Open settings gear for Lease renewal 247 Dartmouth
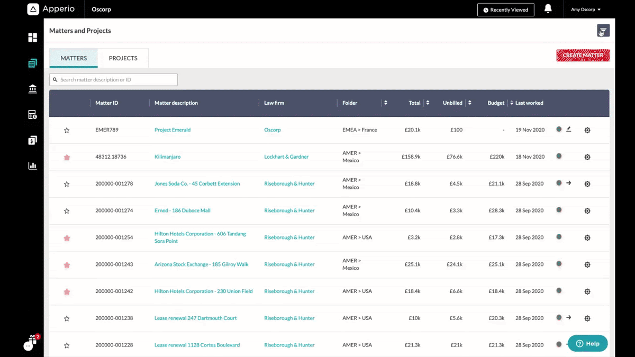 [587, 318]
